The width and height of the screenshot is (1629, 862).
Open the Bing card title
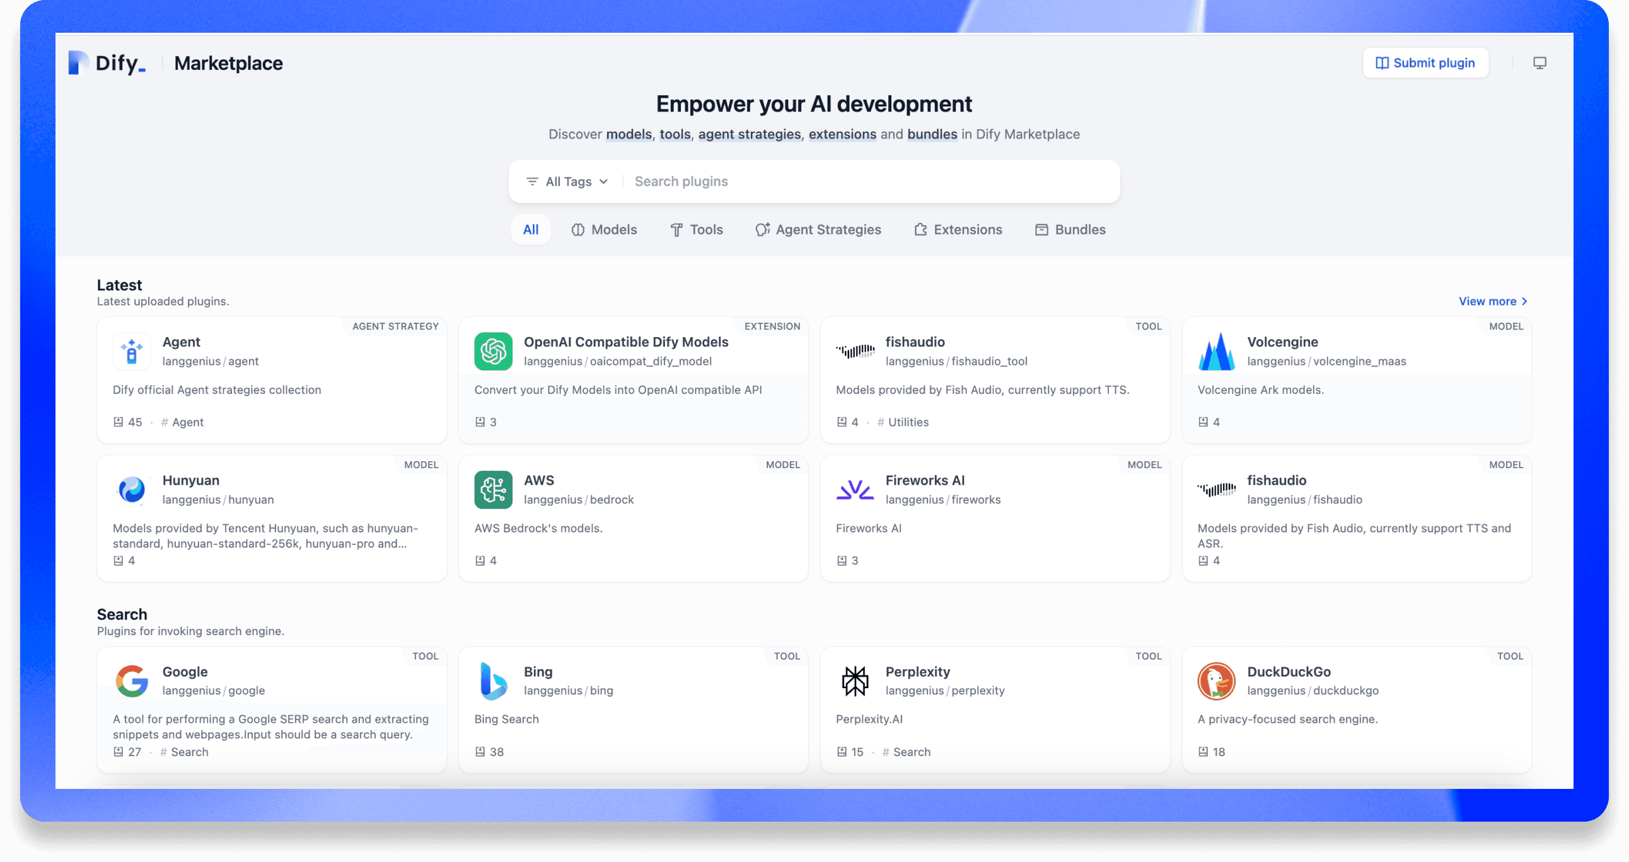pyautogui.click(x=538, y=672)
